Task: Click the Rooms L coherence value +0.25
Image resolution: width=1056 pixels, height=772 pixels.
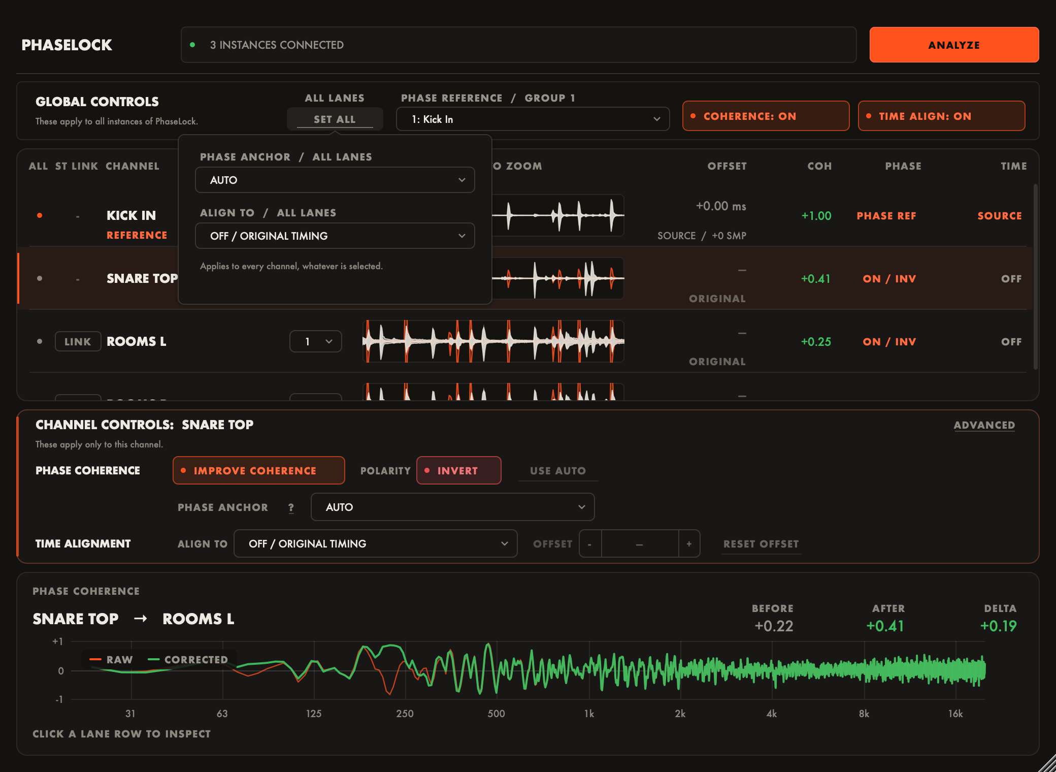Action: pyautogui.click(x=816, y=342)
